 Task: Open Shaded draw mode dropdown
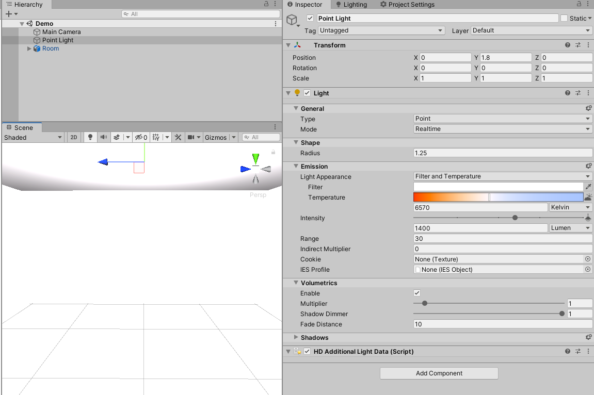coord(33,137)
